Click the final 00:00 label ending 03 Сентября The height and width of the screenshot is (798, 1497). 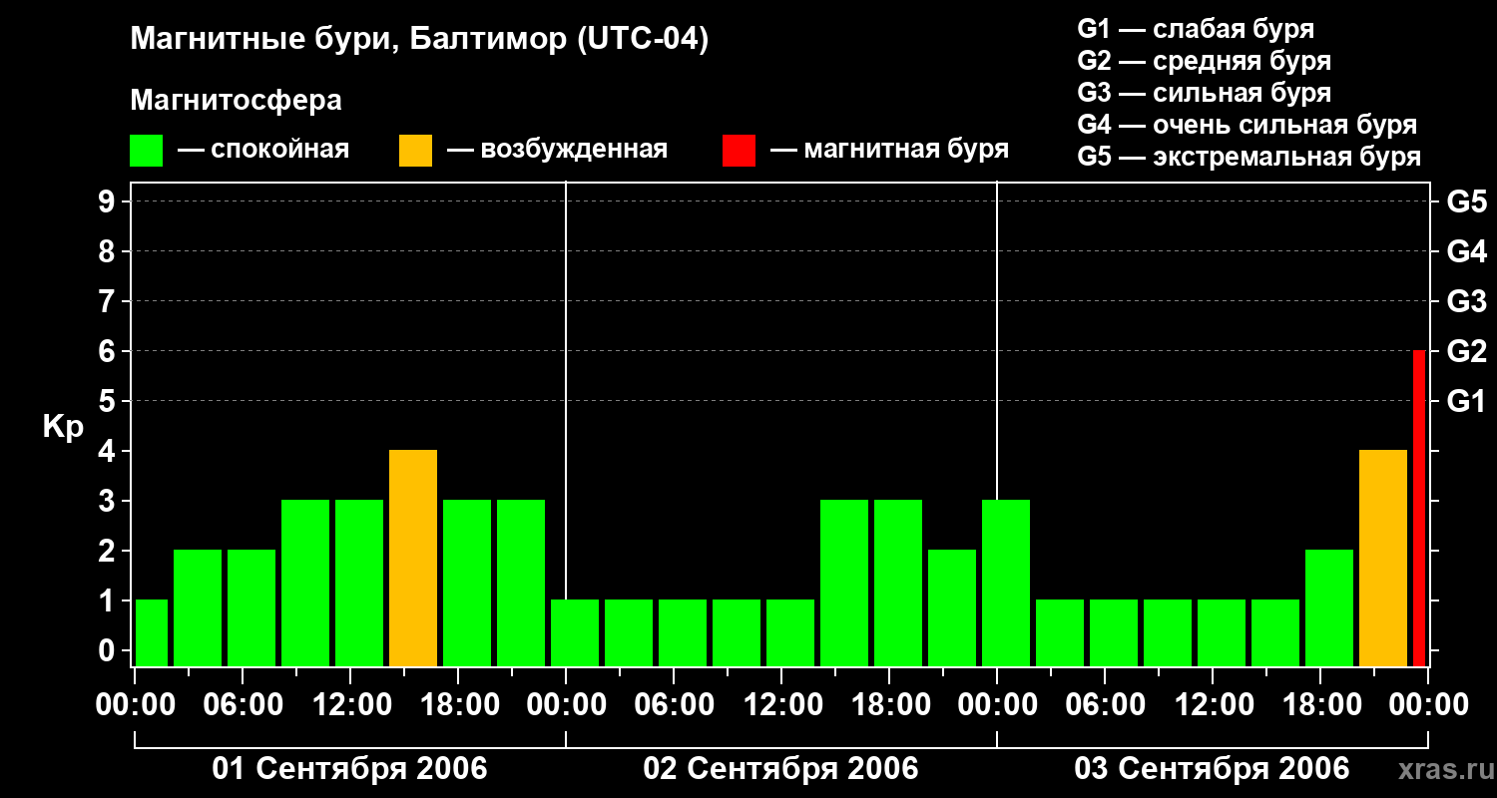[1428, 705]
